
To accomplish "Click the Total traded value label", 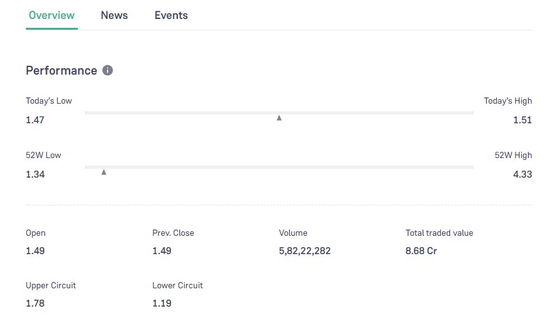I will click(439, 233).
